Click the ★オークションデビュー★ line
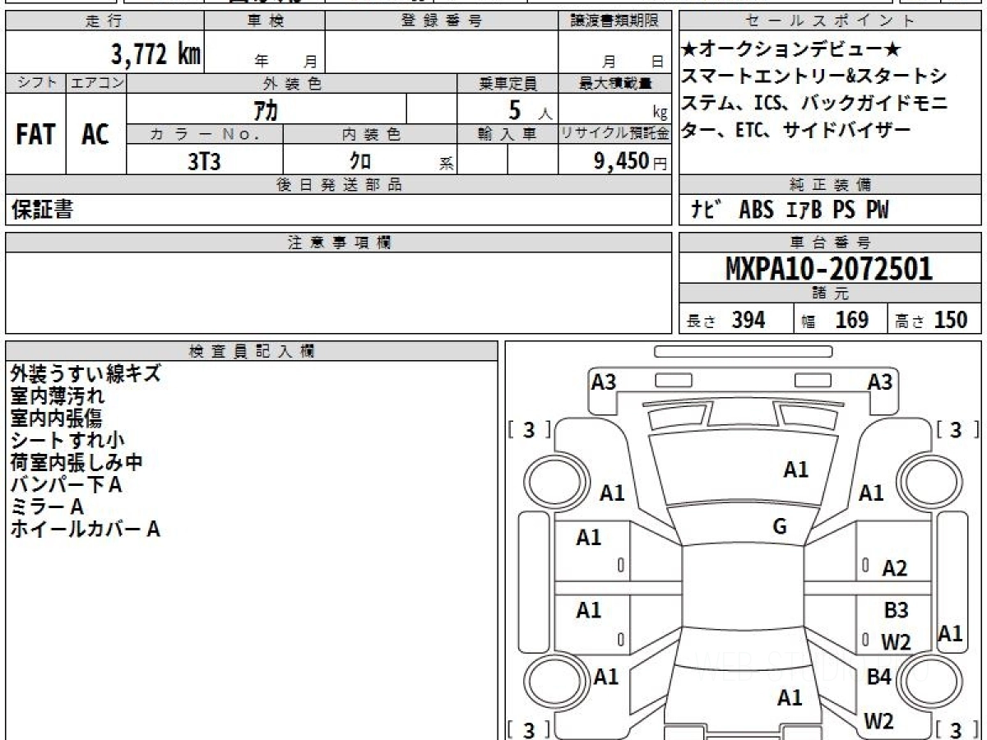This screenshot has width=987, height=740. point(793,49)
